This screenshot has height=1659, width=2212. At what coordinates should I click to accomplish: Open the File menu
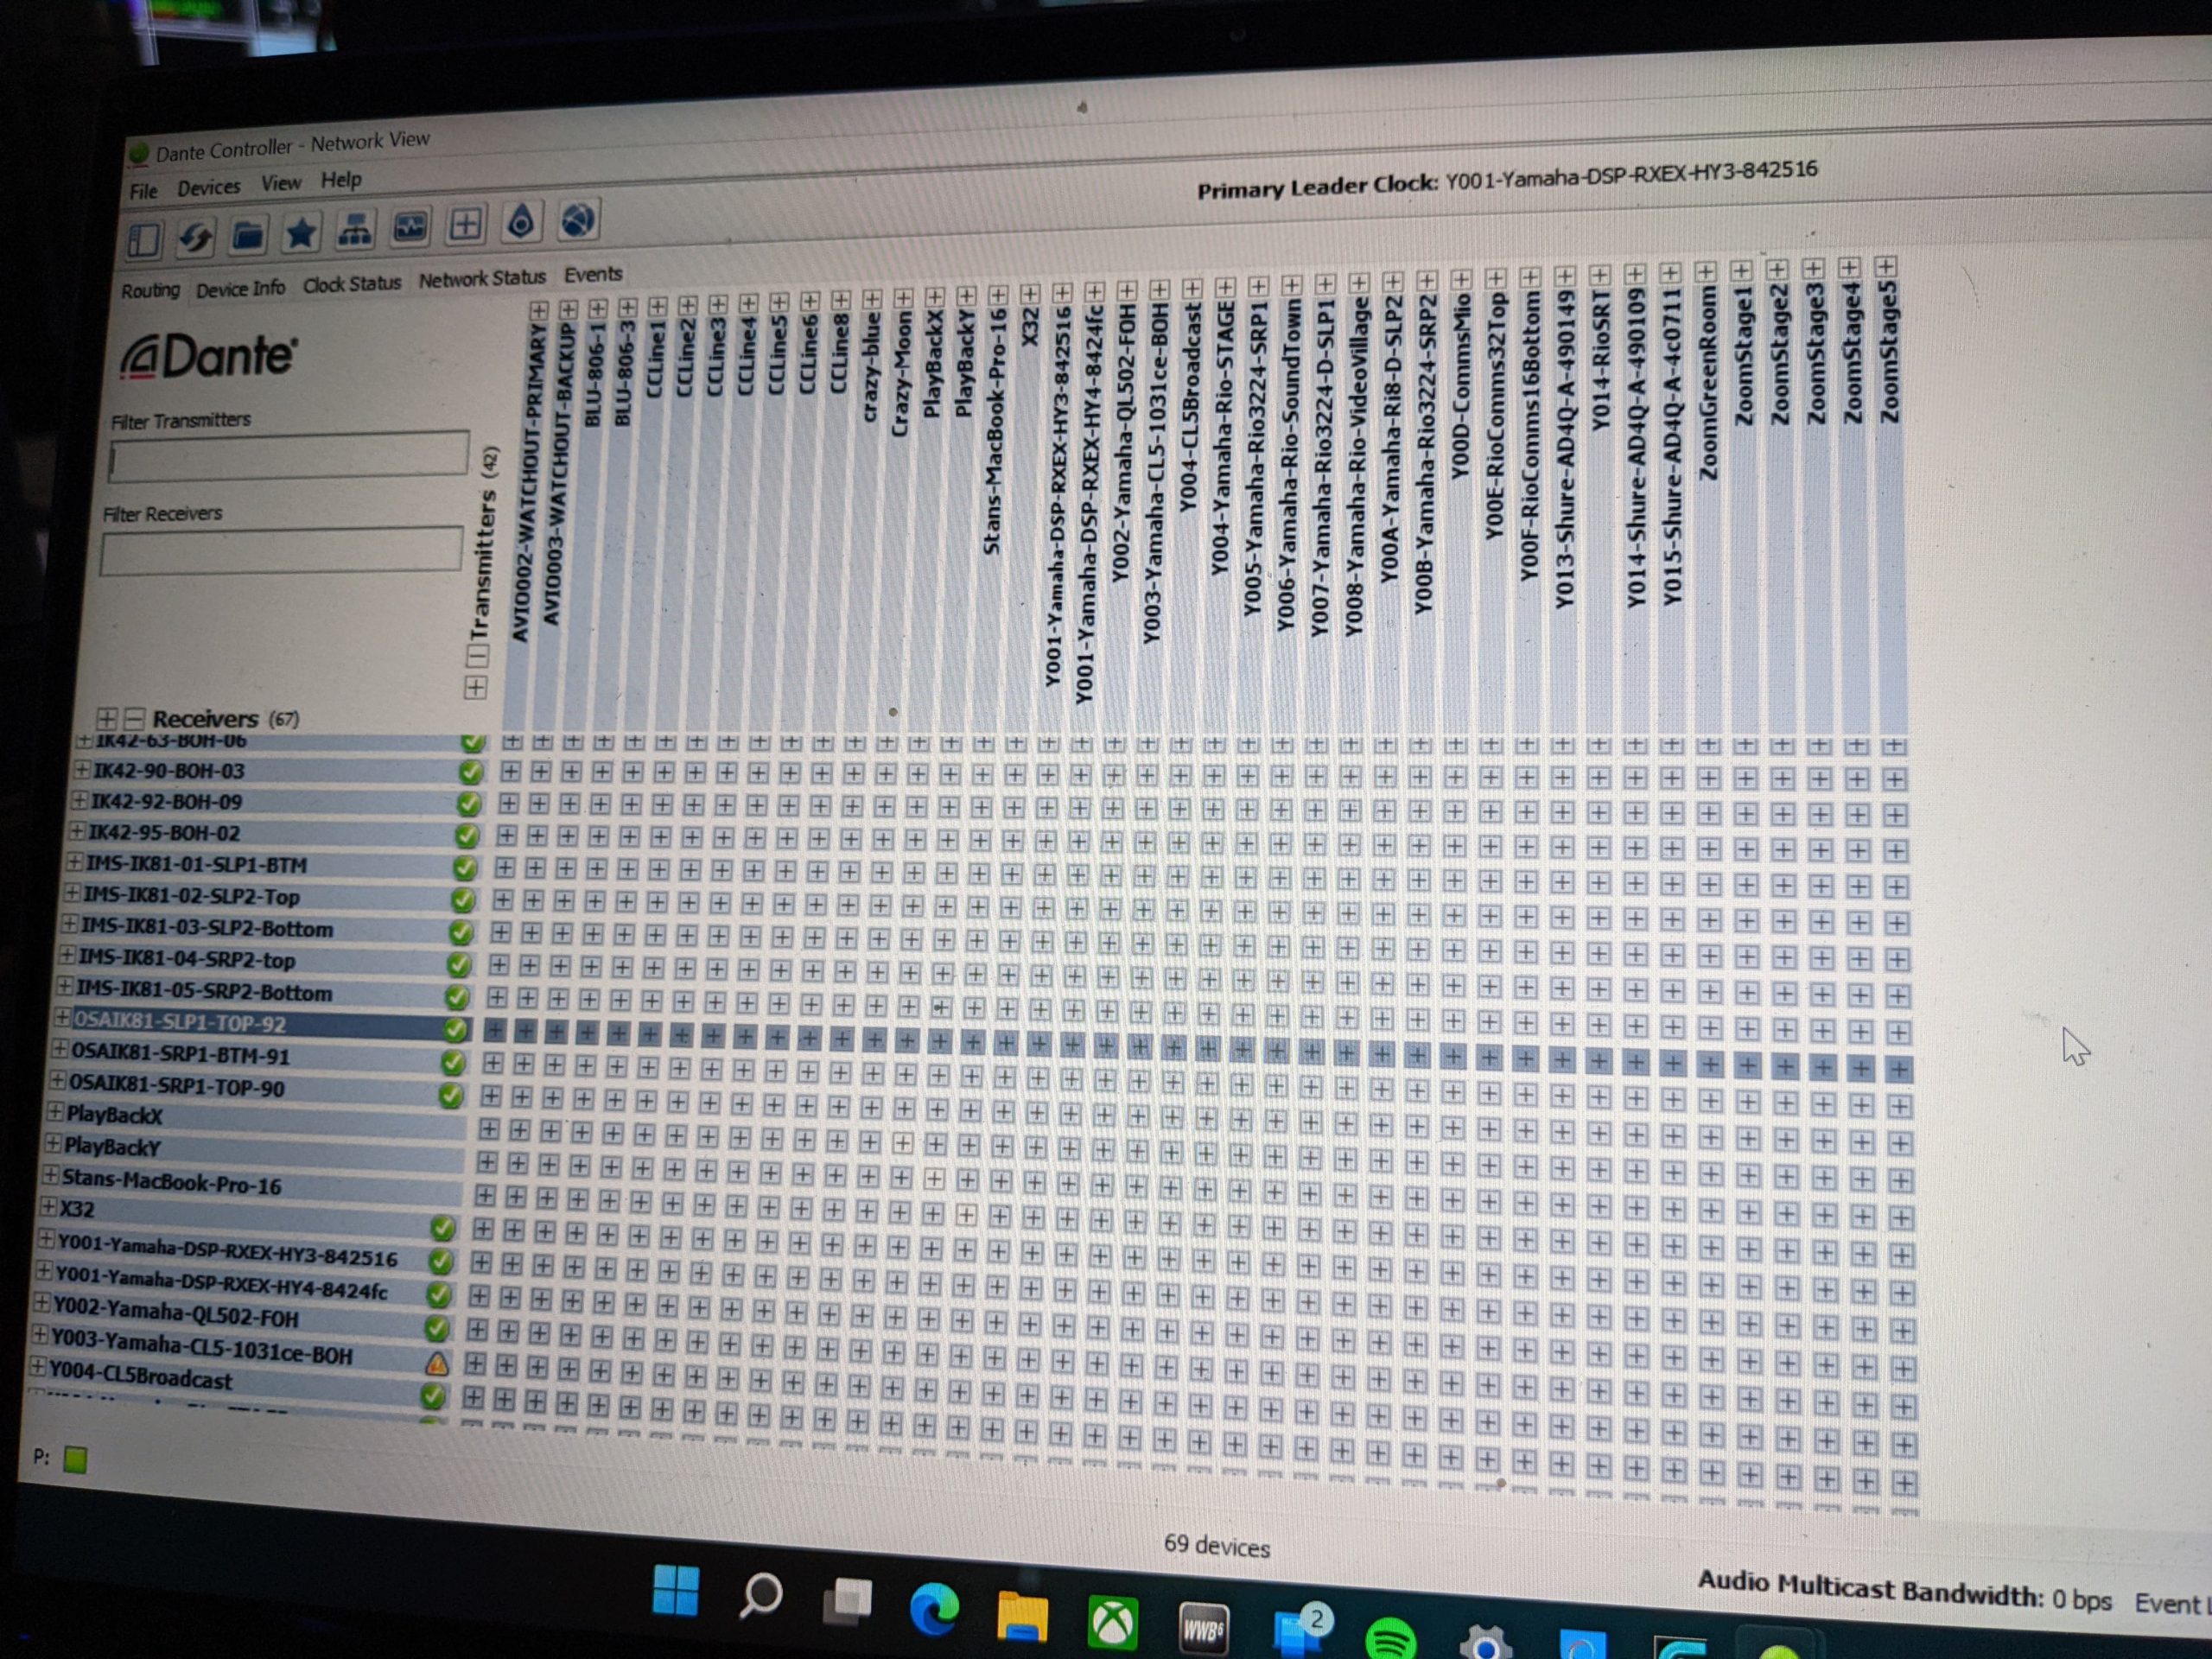click(144, 191)
